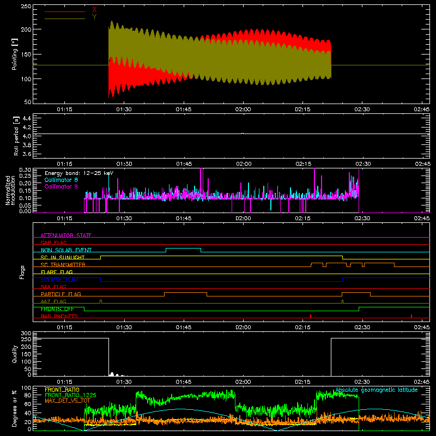The image size is (436, 436).
Task: Click the red X legend label
Action: [x=94, y=10]
